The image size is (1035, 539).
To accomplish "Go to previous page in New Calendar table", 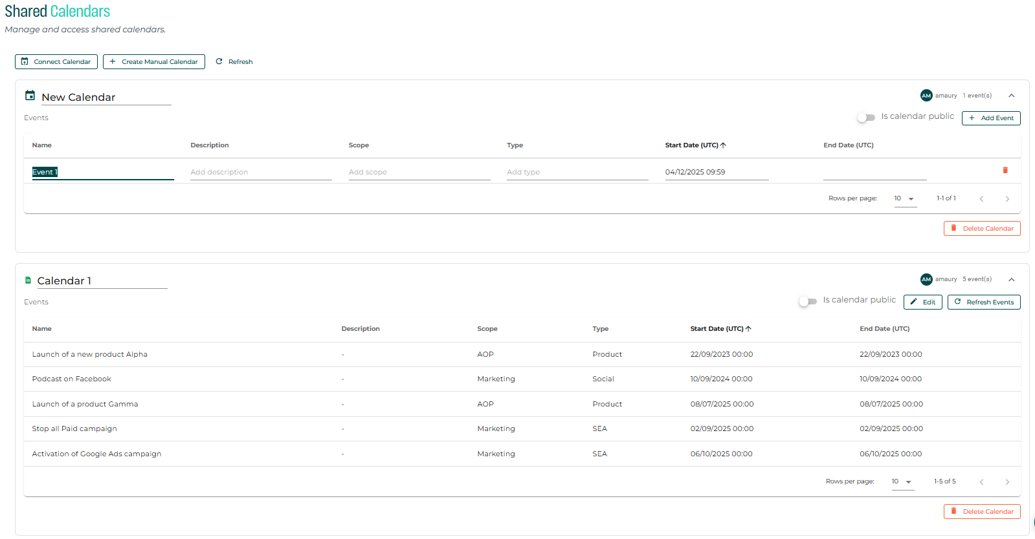I will [981, 199].
